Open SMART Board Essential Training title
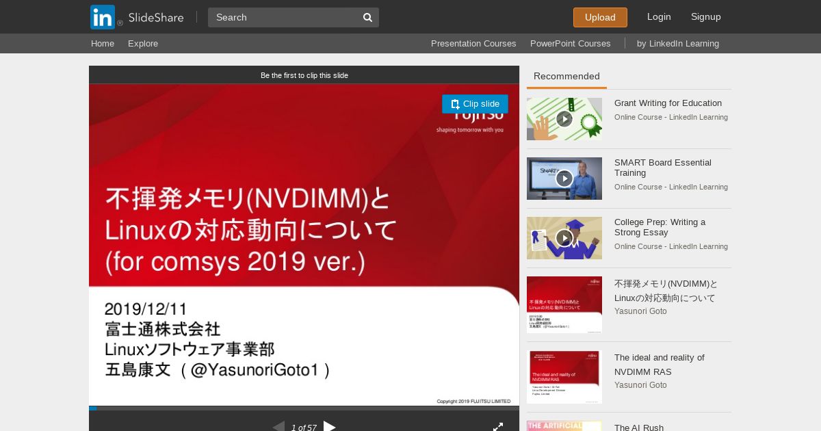 coord(663,168)
